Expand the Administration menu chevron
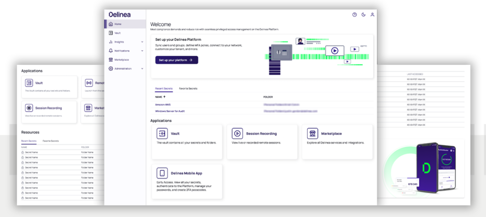The height and width of the screenshot is (217, 486). 142,69
